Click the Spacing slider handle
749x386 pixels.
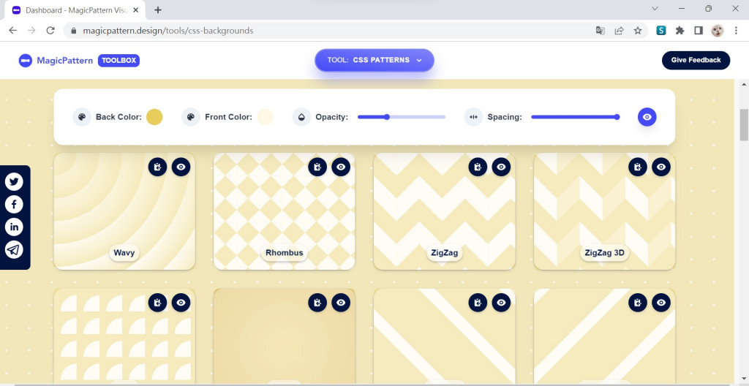617,117
